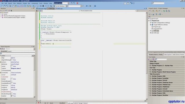Click the Bind Visually link
The width and height of the screenshot is (185, 104).
tap(4, 99)
